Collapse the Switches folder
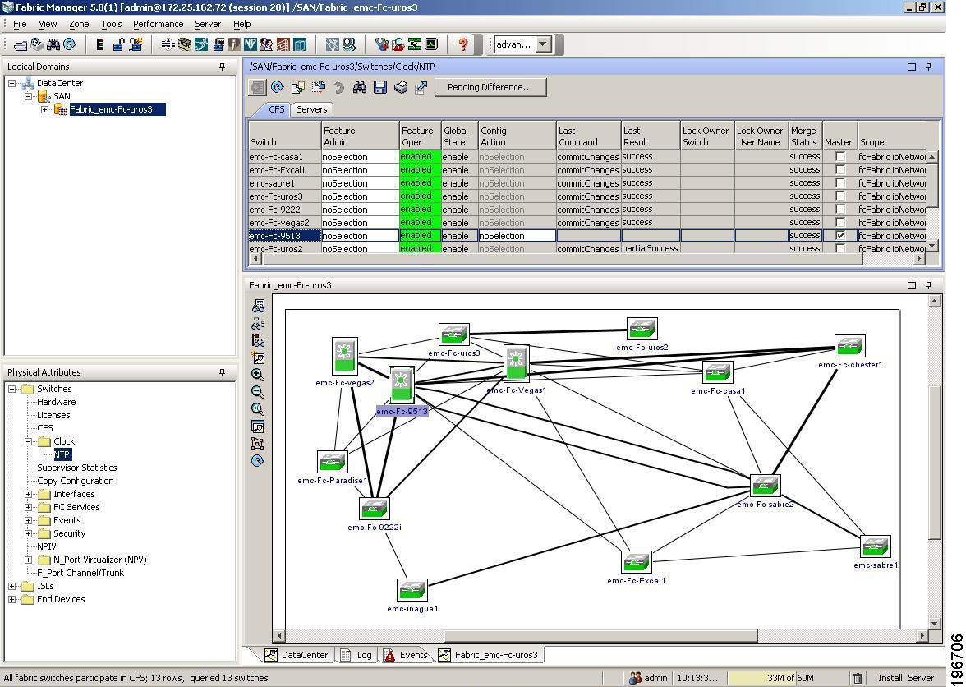The height and width of the screenshot is (687, 966). pos(11,389)
